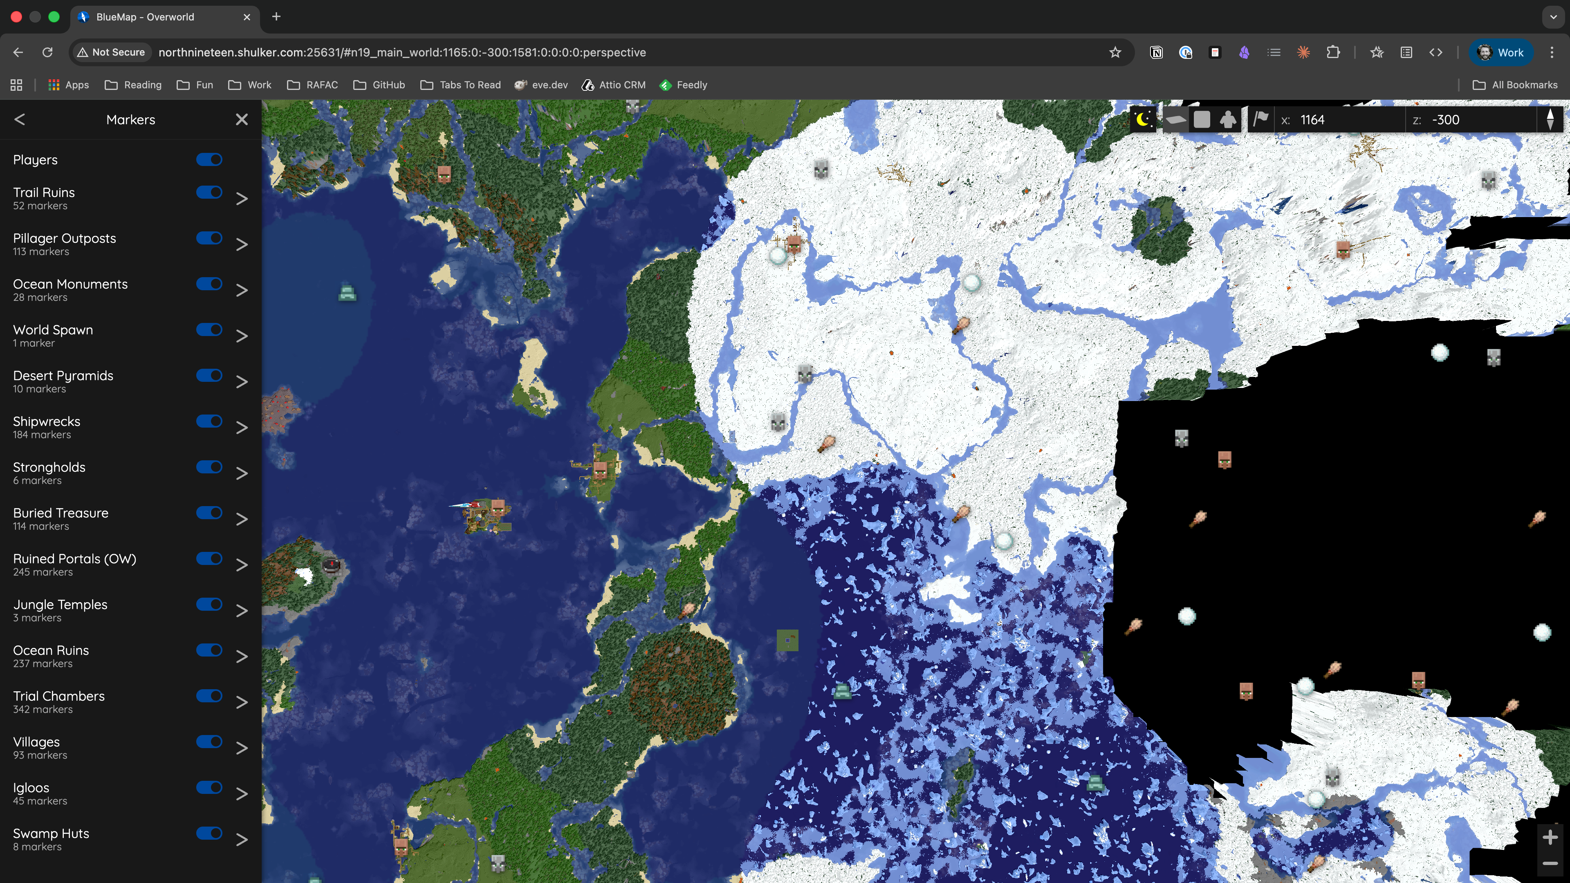The height and width of the screenshot is (883, 1570).
Task: Expand the Trial Chambers marker list
Action: pyautogui.click(x=241, y=703)
